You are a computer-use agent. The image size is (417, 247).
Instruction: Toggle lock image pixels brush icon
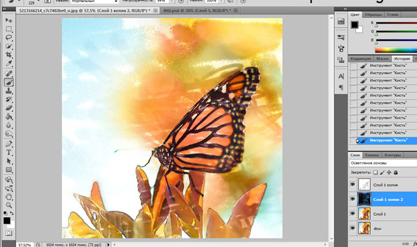point(382,172)
